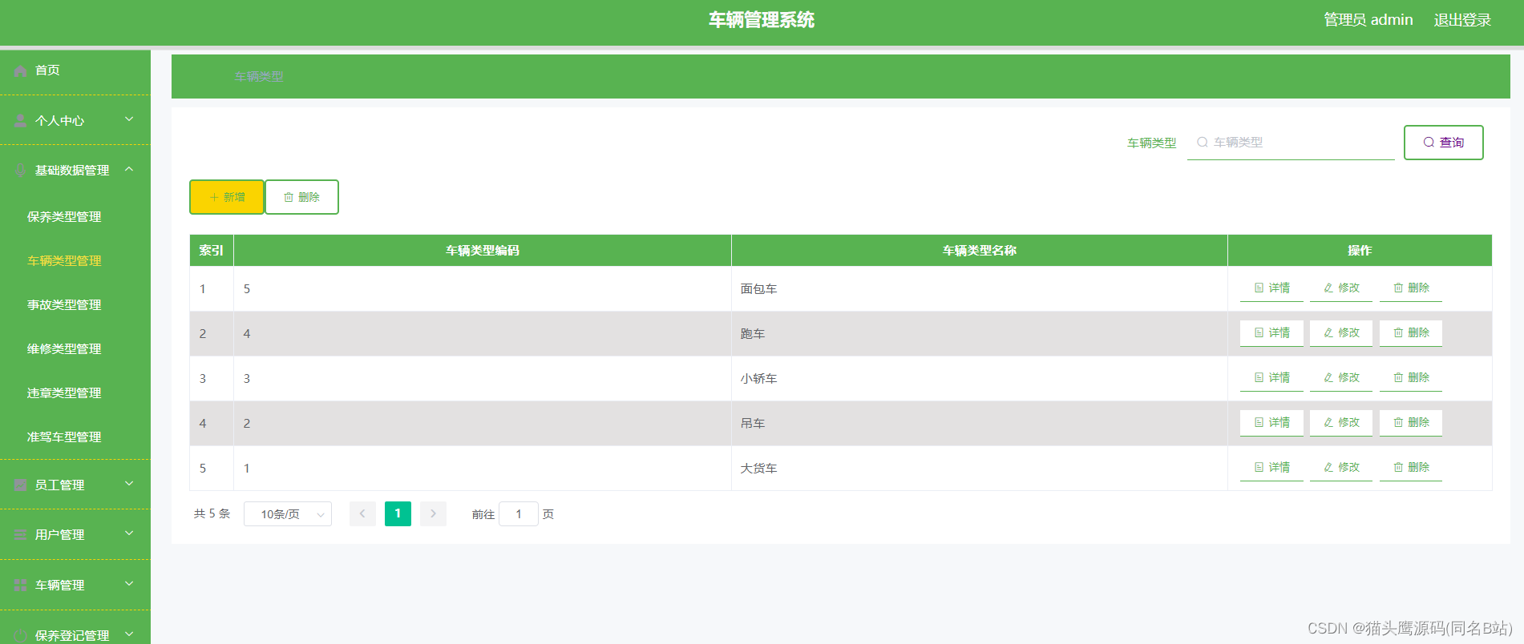This screenshot has width=1524, height=644.
Task: Click 车辆类型名称 column header
Action: [x=980, y=251]
